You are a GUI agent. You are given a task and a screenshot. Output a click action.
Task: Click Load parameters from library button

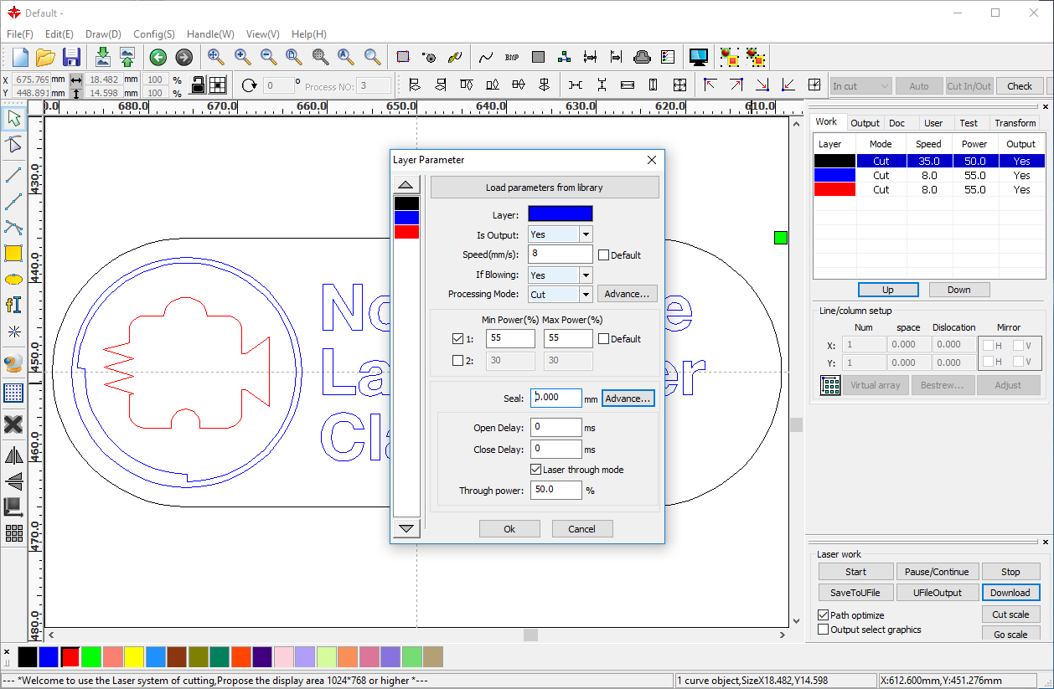coord(544,188)
